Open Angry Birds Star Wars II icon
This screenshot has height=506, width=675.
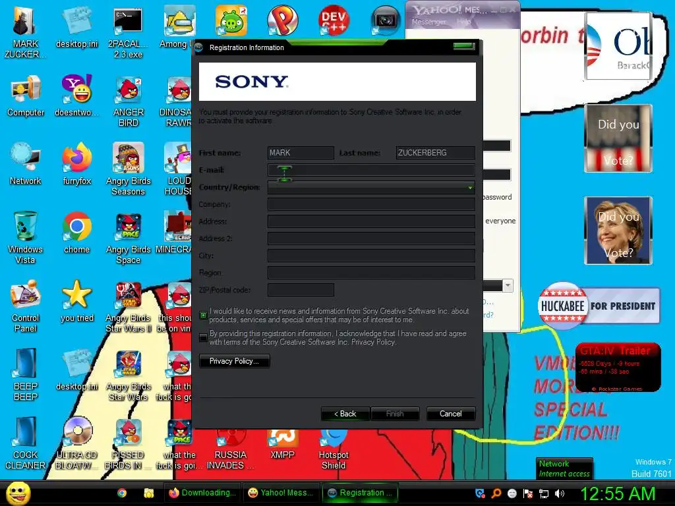[x=128, y=306]
